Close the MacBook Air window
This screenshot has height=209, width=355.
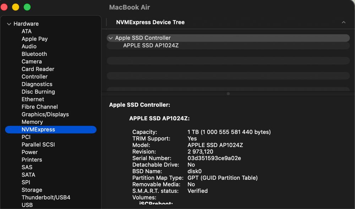point(4,7)
